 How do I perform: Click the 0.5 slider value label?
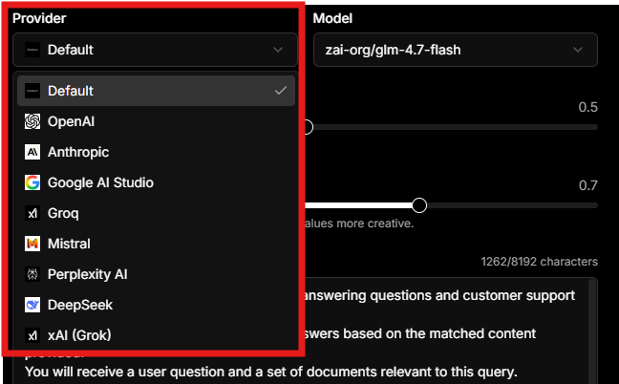click(x=587, y=107)
